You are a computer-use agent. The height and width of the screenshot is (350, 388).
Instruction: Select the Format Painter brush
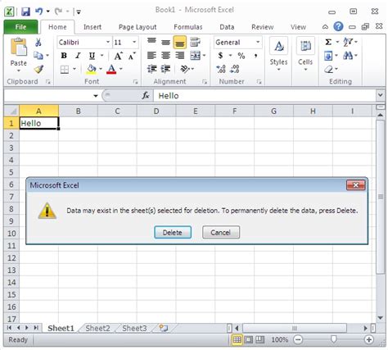coord(38,69)
